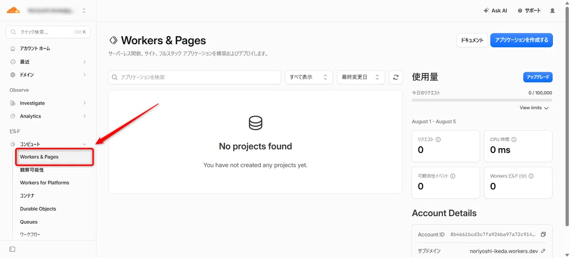Expand the Analytics chevron
This screenshot has height=258, width=570.
(85, 116)
